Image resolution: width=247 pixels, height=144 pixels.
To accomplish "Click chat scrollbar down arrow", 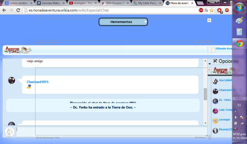I will pos(205,123).
